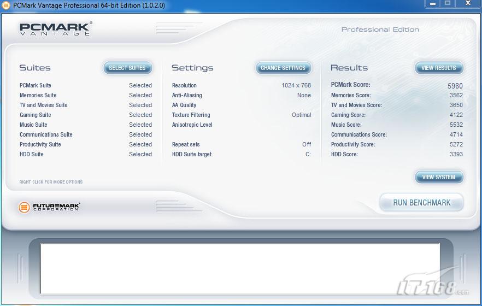Click the PCMark Vantage logo
The image size is (482, 306).
56,29
